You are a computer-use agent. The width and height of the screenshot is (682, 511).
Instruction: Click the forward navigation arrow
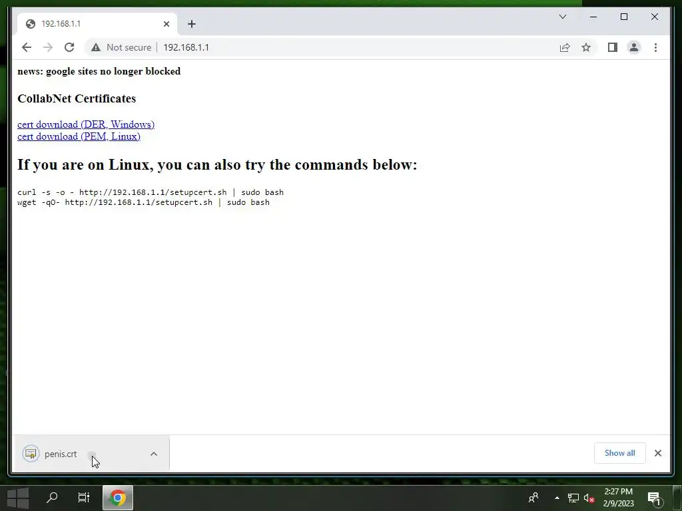[x=48, y=47]
